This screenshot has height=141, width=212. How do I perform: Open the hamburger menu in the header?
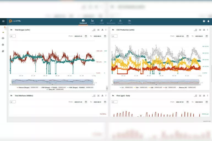coord(3,21)
